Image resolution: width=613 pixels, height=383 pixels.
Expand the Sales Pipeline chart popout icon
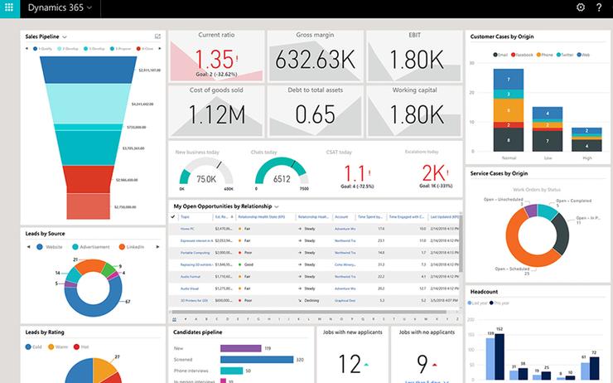(x=157, y=36)
